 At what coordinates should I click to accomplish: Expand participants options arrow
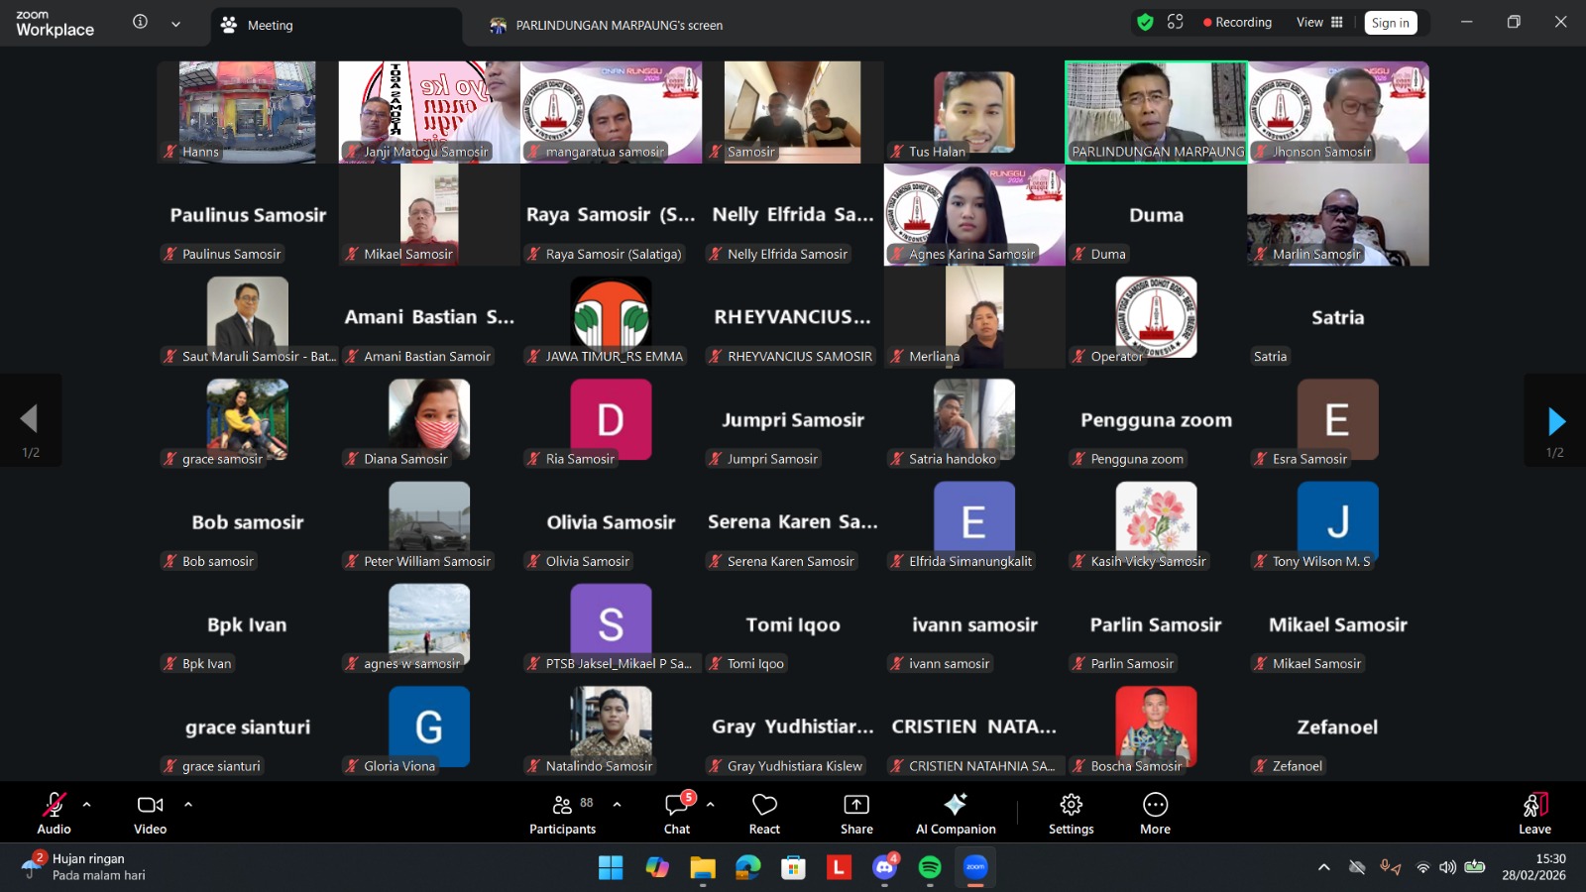pyautogui.click(x=618, y=804)
